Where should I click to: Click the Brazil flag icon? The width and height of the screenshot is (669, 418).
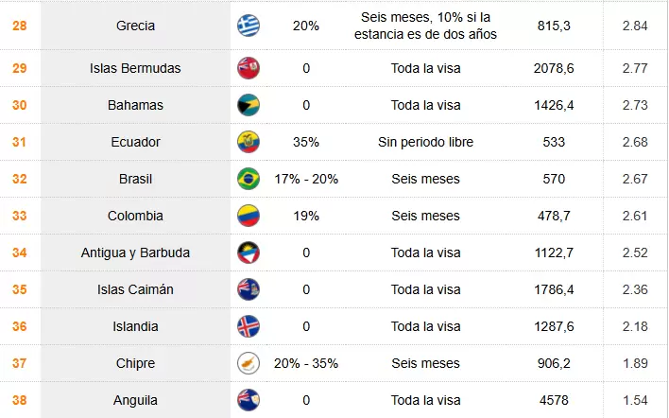click(x=249, y=179)
